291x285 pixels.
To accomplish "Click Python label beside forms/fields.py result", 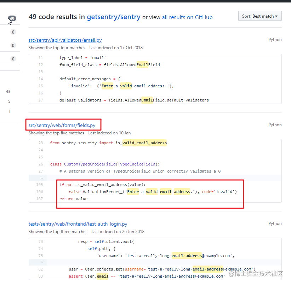I will [275, 125].
